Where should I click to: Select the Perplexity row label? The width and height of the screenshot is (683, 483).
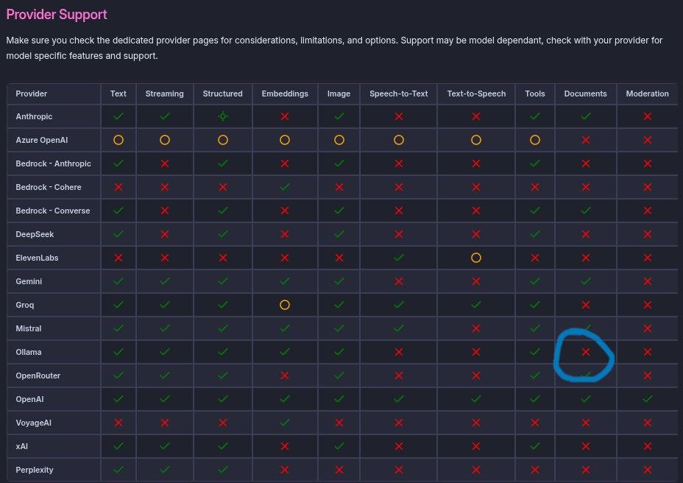[35, 470]
